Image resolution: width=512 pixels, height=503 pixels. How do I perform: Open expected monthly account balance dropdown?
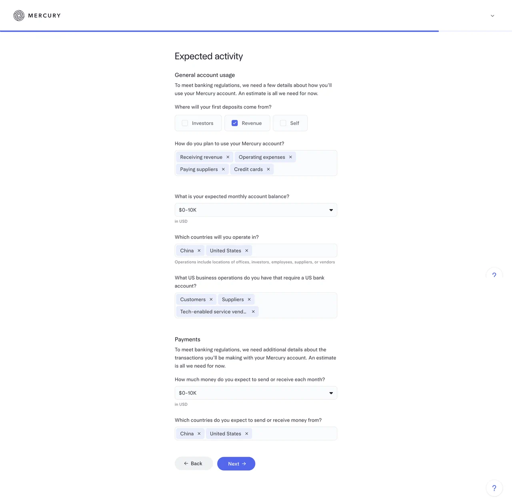[256, 210]
